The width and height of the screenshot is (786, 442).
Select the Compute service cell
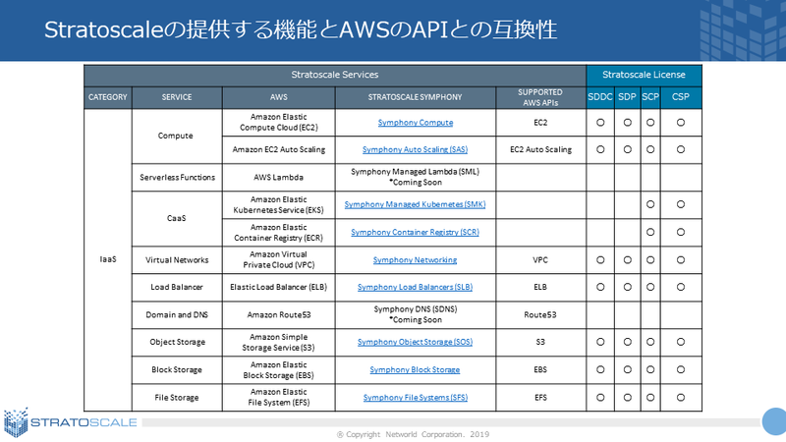click(x=177, y=136)
